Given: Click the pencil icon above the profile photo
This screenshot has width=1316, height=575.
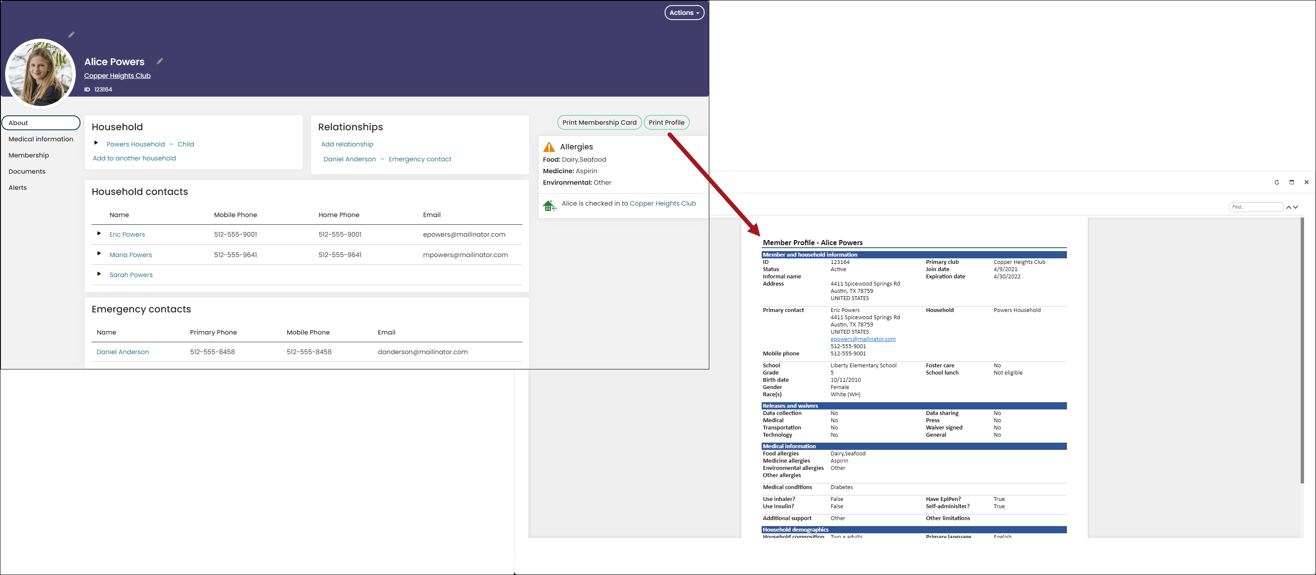Looking at the screenshot, I should (x=72, y=35).
